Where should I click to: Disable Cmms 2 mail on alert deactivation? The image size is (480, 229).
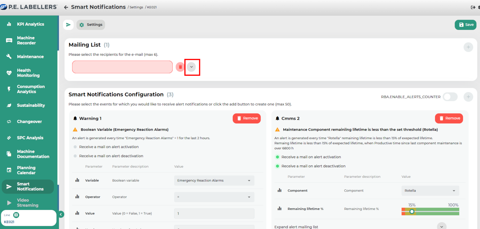[278, 166]
